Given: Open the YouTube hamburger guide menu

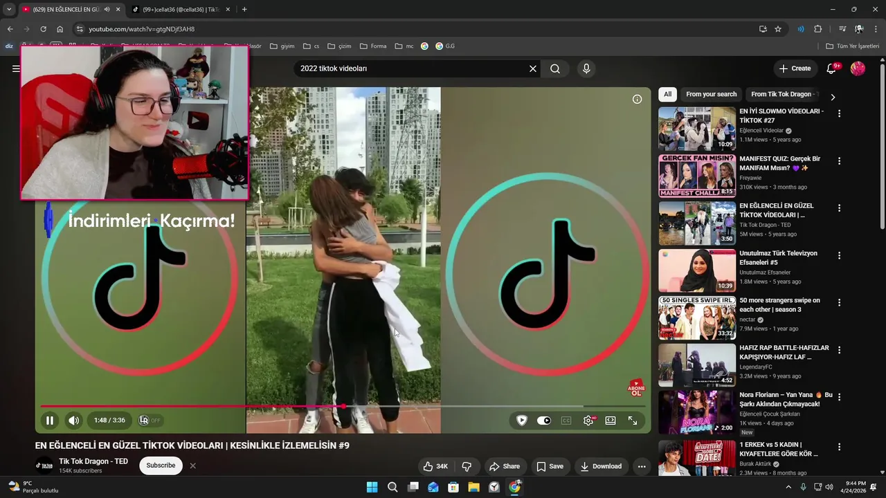Looking at the screenshot, I should pyautogui.click(x=16, y=68).
